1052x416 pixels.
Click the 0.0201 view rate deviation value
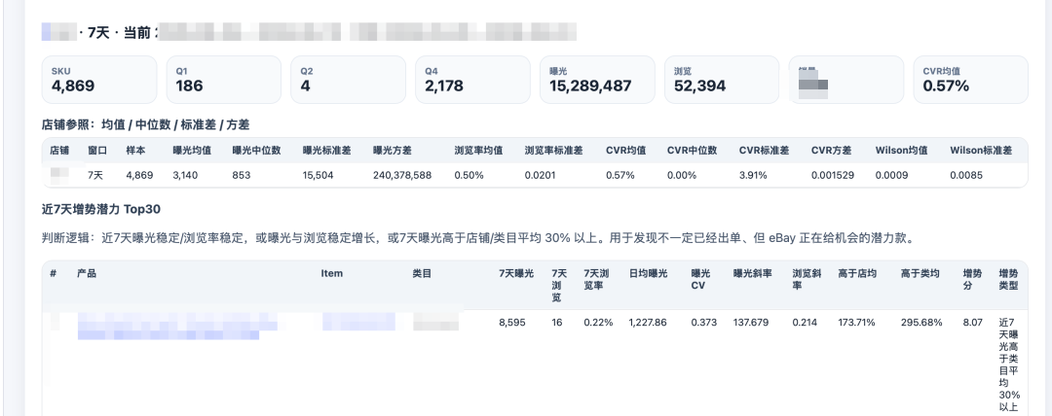(541, 176)
